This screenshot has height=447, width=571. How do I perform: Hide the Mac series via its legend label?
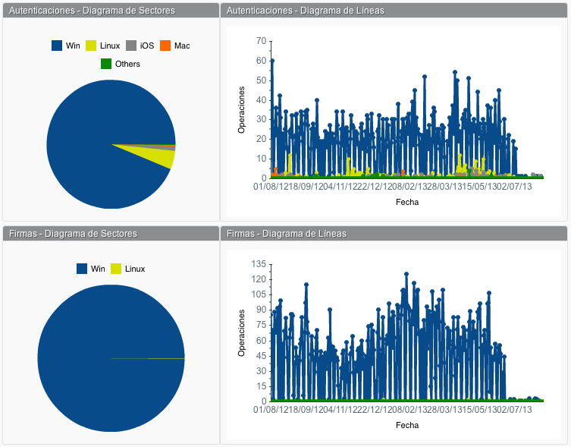point(182,46)
